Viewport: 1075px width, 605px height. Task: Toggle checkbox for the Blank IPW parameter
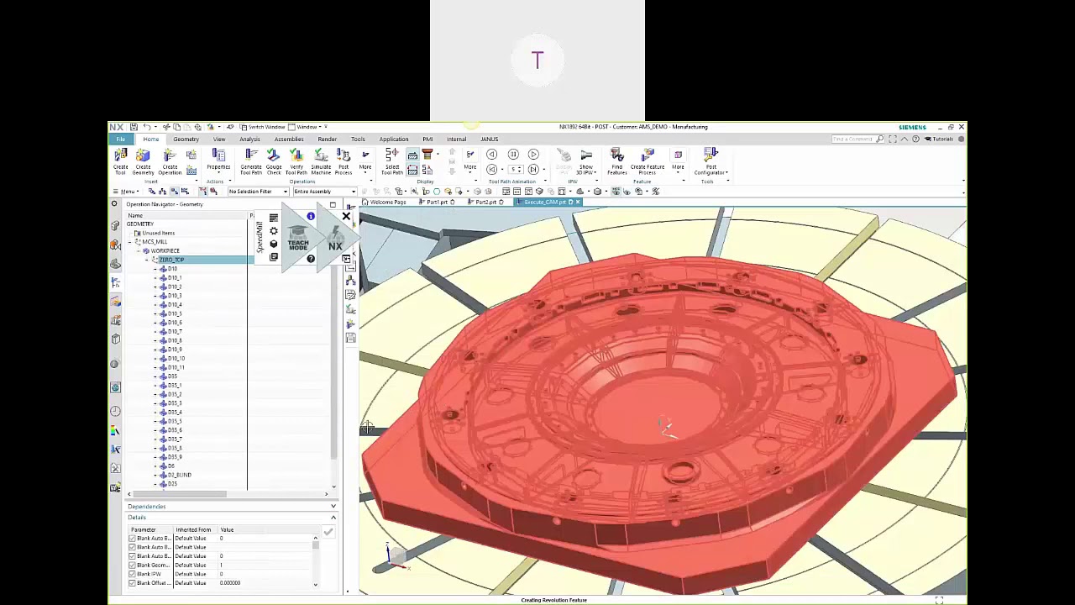[132, 574]
